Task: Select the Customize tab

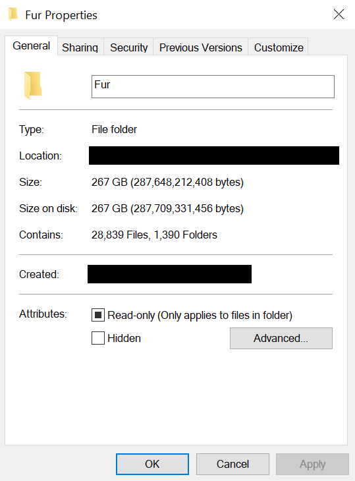Action: point(279,47)
